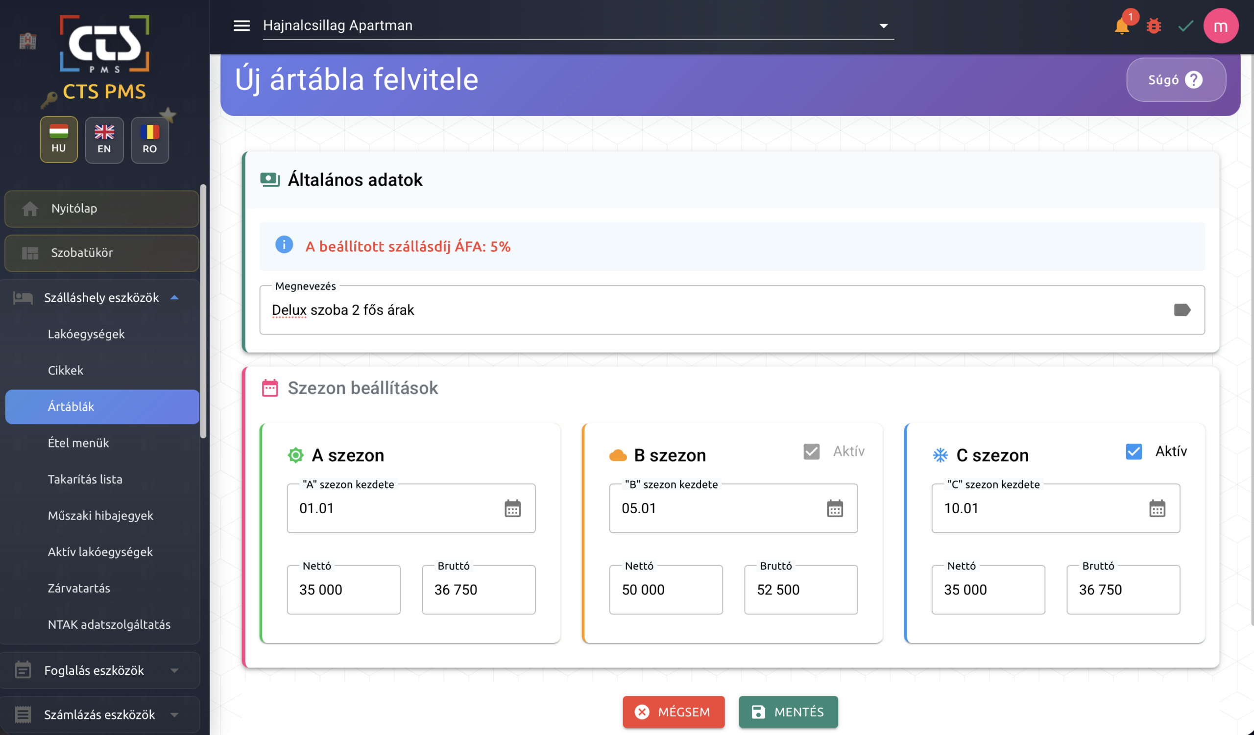Click the green checkmark status icon
This screenshot has width=1254, height=735.
click(1186, 26)
